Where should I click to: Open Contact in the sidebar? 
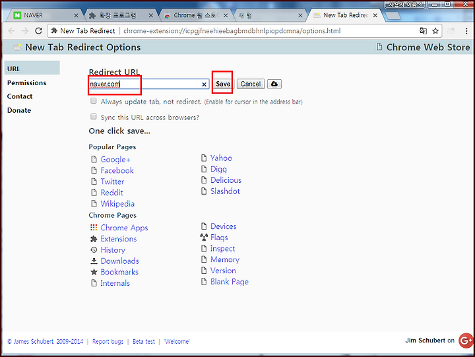[x=20, y=96]
